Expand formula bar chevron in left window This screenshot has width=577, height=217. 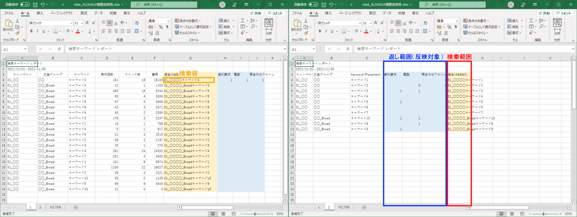coord(284,49)
